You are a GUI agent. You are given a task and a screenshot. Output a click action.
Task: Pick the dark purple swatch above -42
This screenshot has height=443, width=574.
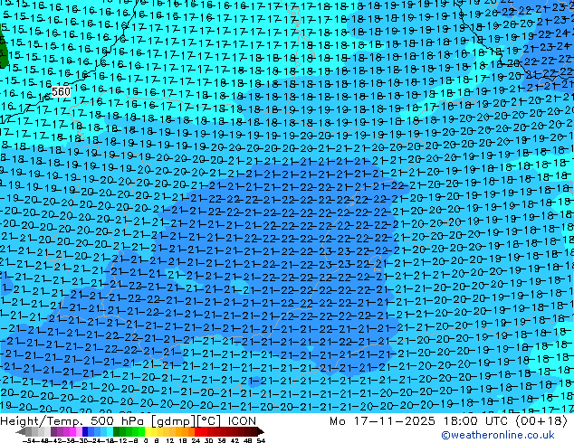pyautogui.click(x=53, y=432)
